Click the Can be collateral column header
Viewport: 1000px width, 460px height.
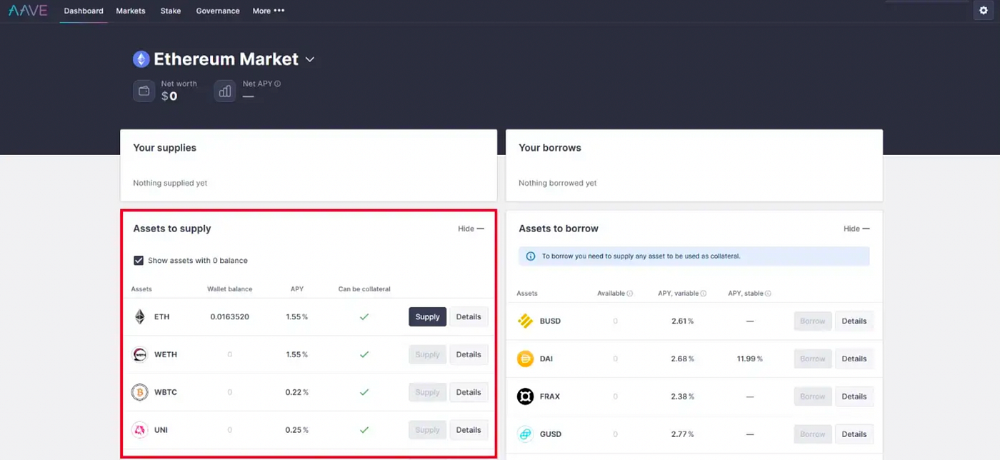pyautogui.click(x=364, y=289)
